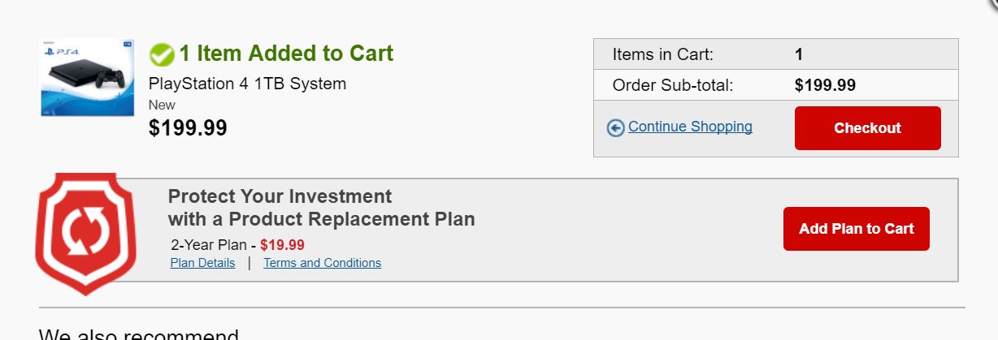
Task: Click the red $19.99 plan price
Action: pyautogui.click(x=282, y=245)
